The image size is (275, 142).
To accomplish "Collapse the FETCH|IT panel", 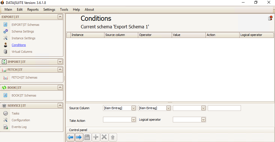I will [x=60, y=70].
